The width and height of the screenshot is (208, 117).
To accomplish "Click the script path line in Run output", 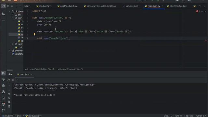I will 54,85.
